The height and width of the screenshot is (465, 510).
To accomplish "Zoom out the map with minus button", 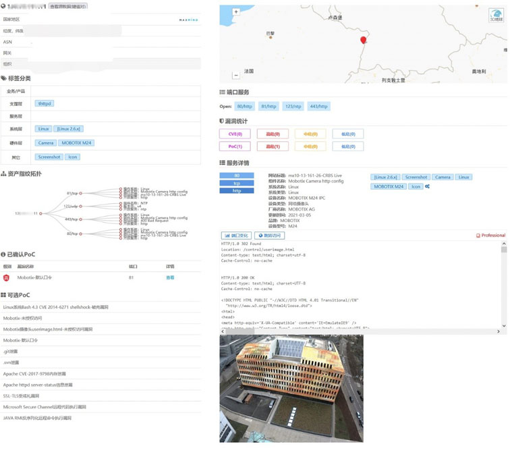I will point(236,75).
